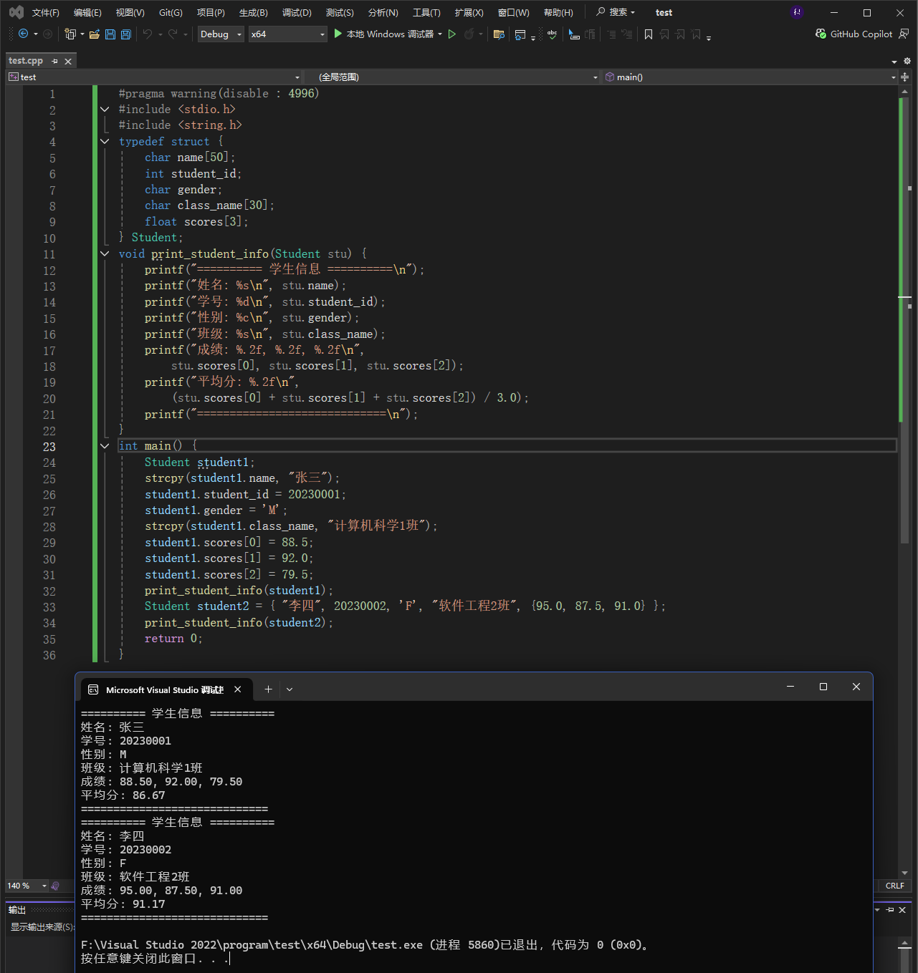Click the start without debugging outline play icon

tap(452, 34)
